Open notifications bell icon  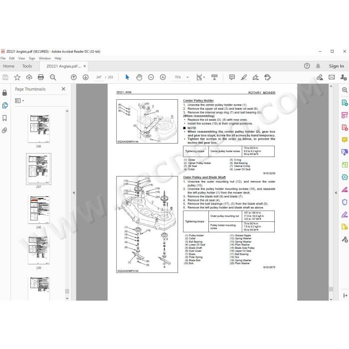tap(318, 66)
